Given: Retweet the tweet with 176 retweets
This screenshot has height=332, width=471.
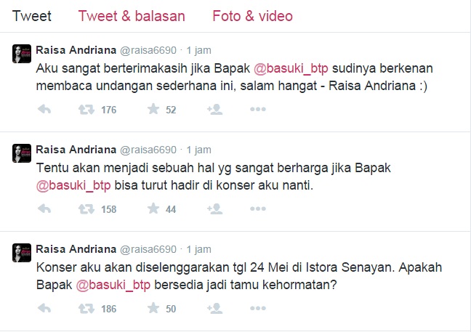Looking at the screenshot, I should (x=86, y=110).
